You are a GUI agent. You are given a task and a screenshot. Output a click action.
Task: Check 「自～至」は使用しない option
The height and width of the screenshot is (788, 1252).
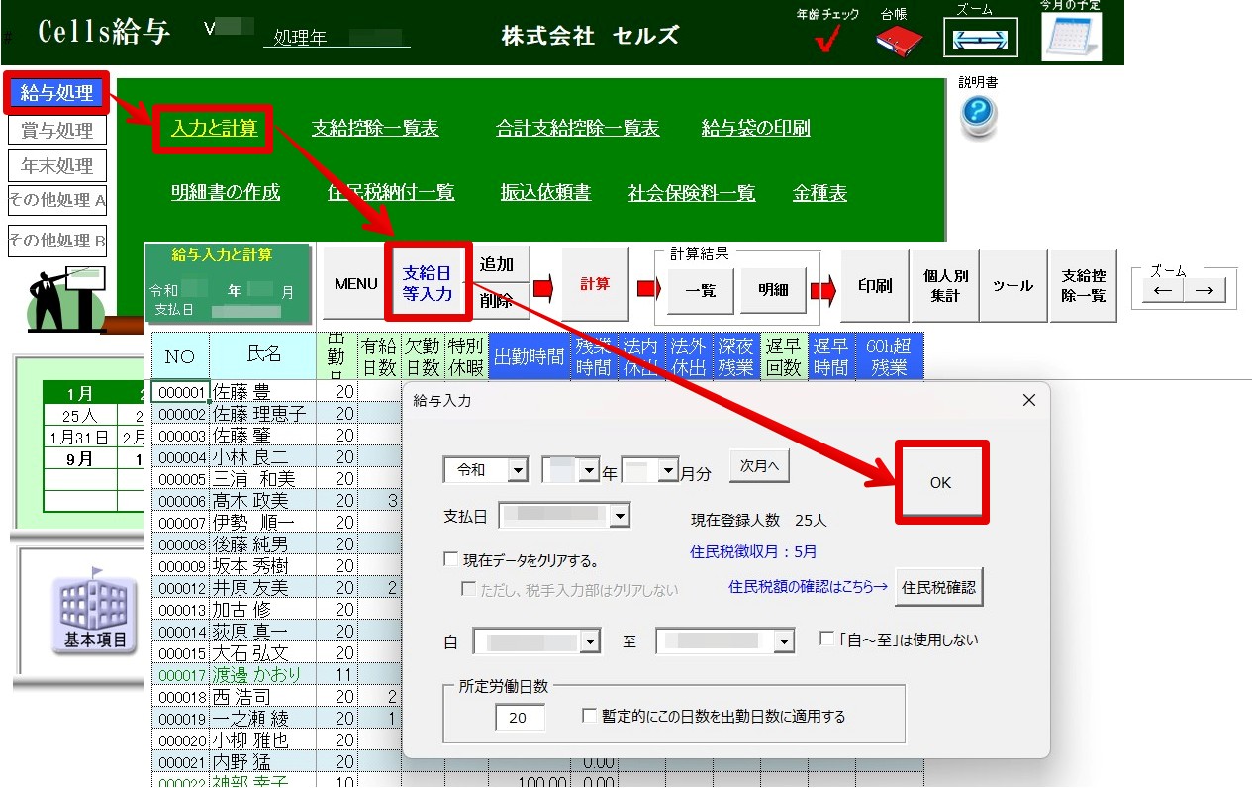(x=827, y=640)
